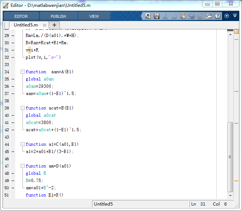Viewport: 242px width, 211px height.
Task: Open the circled down-arrow actions menu
Action: coord(227,16)
